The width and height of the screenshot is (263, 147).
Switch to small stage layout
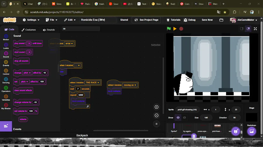tap(242, 29)
